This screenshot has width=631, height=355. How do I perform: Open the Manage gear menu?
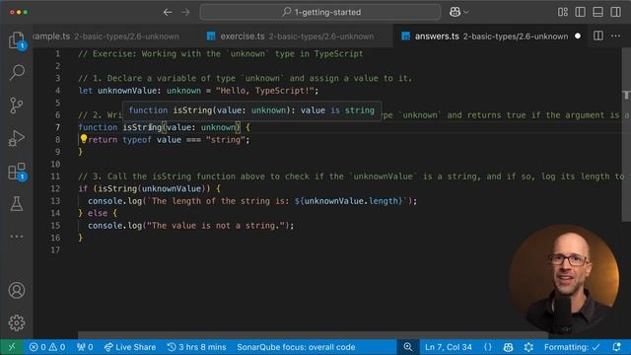coord(17,322)
